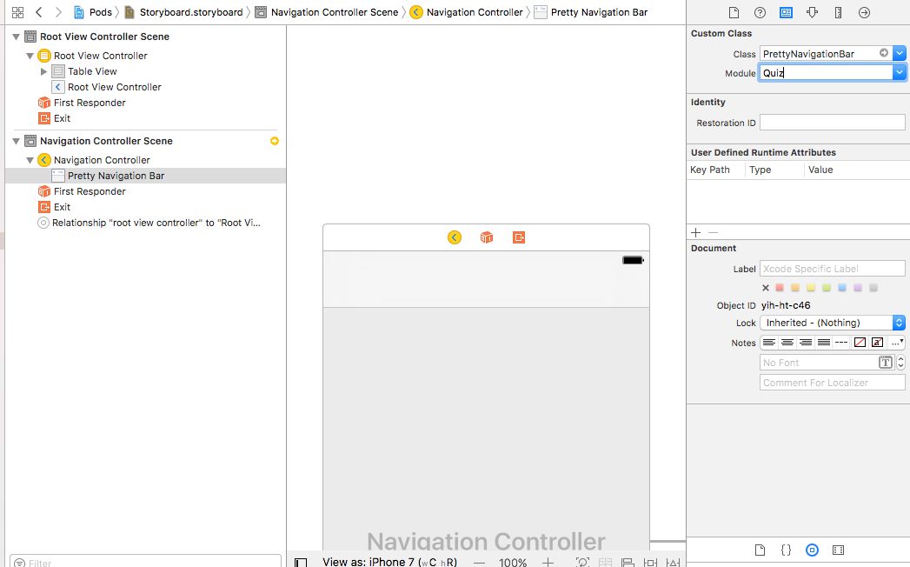Collapse Root View Controller Scene

click(x=17, y=37)
